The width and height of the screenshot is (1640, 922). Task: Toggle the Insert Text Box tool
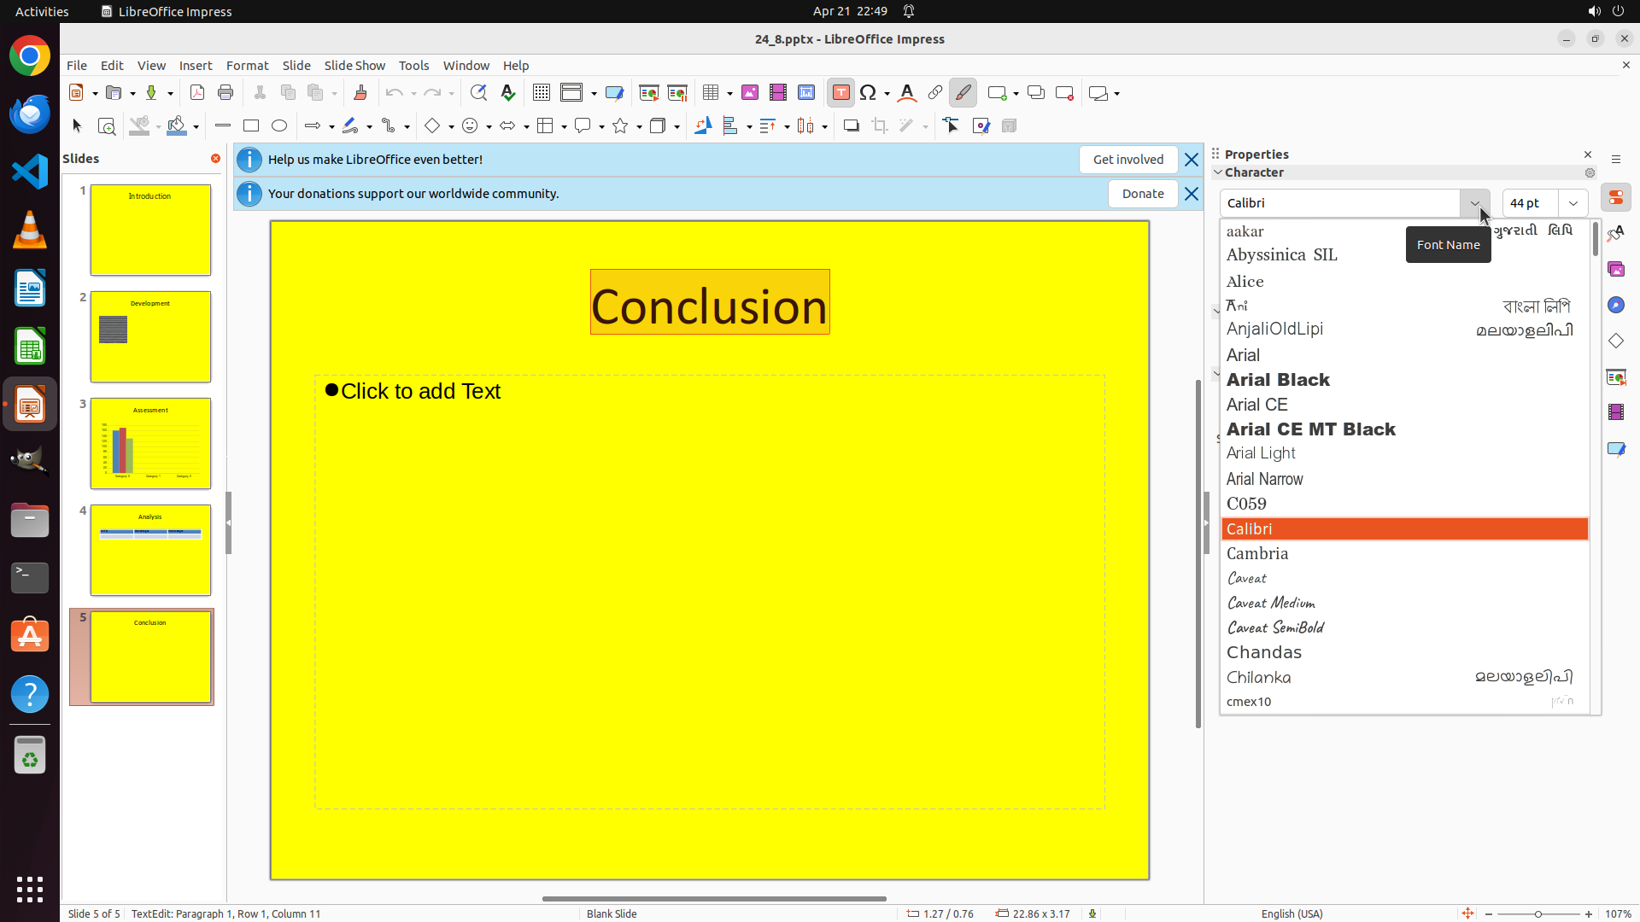pyautogui.click(x=840, y=93)
